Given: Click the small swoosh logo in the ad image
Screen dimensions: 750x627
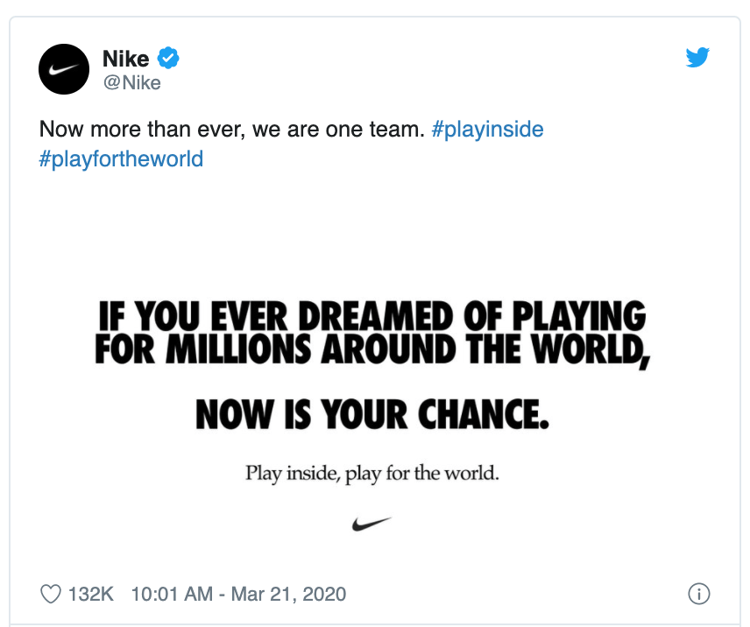Looking at the screenshot, I should point(371,524).
